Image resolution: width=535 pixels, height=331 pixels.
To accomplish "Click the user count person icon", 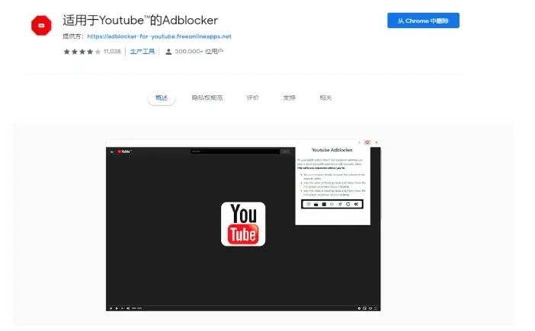I will (x=168, y=52).
